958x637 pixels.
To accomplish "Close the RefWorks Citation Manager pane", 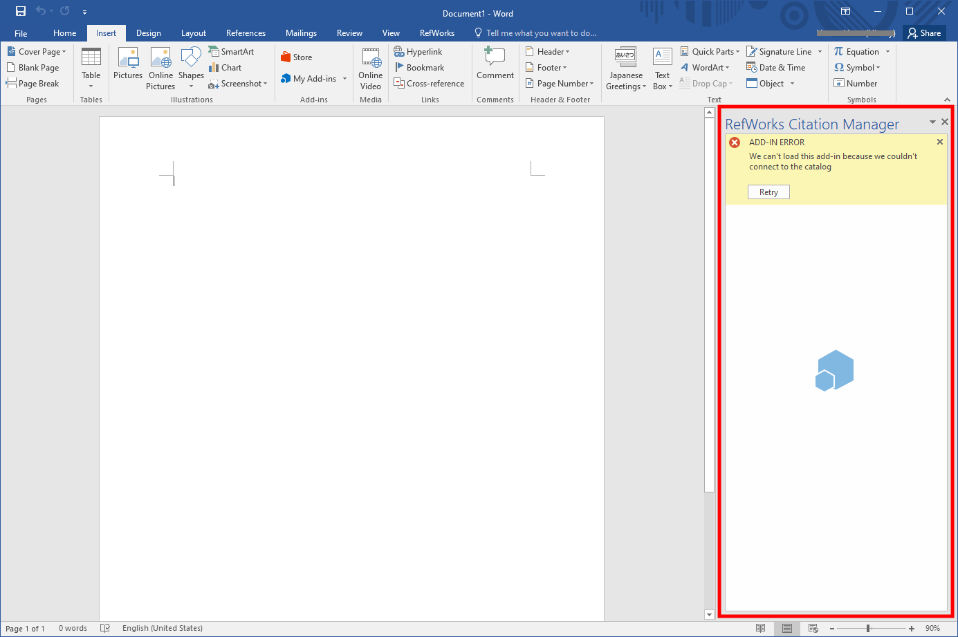I will [x=945, y=122].
